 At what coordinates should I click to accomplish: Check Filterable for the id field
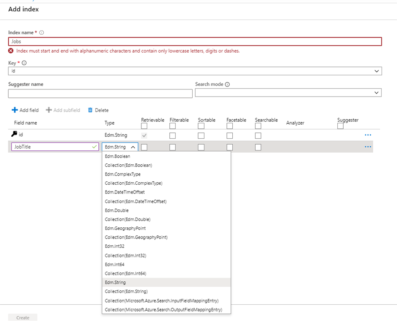(173, 135)
